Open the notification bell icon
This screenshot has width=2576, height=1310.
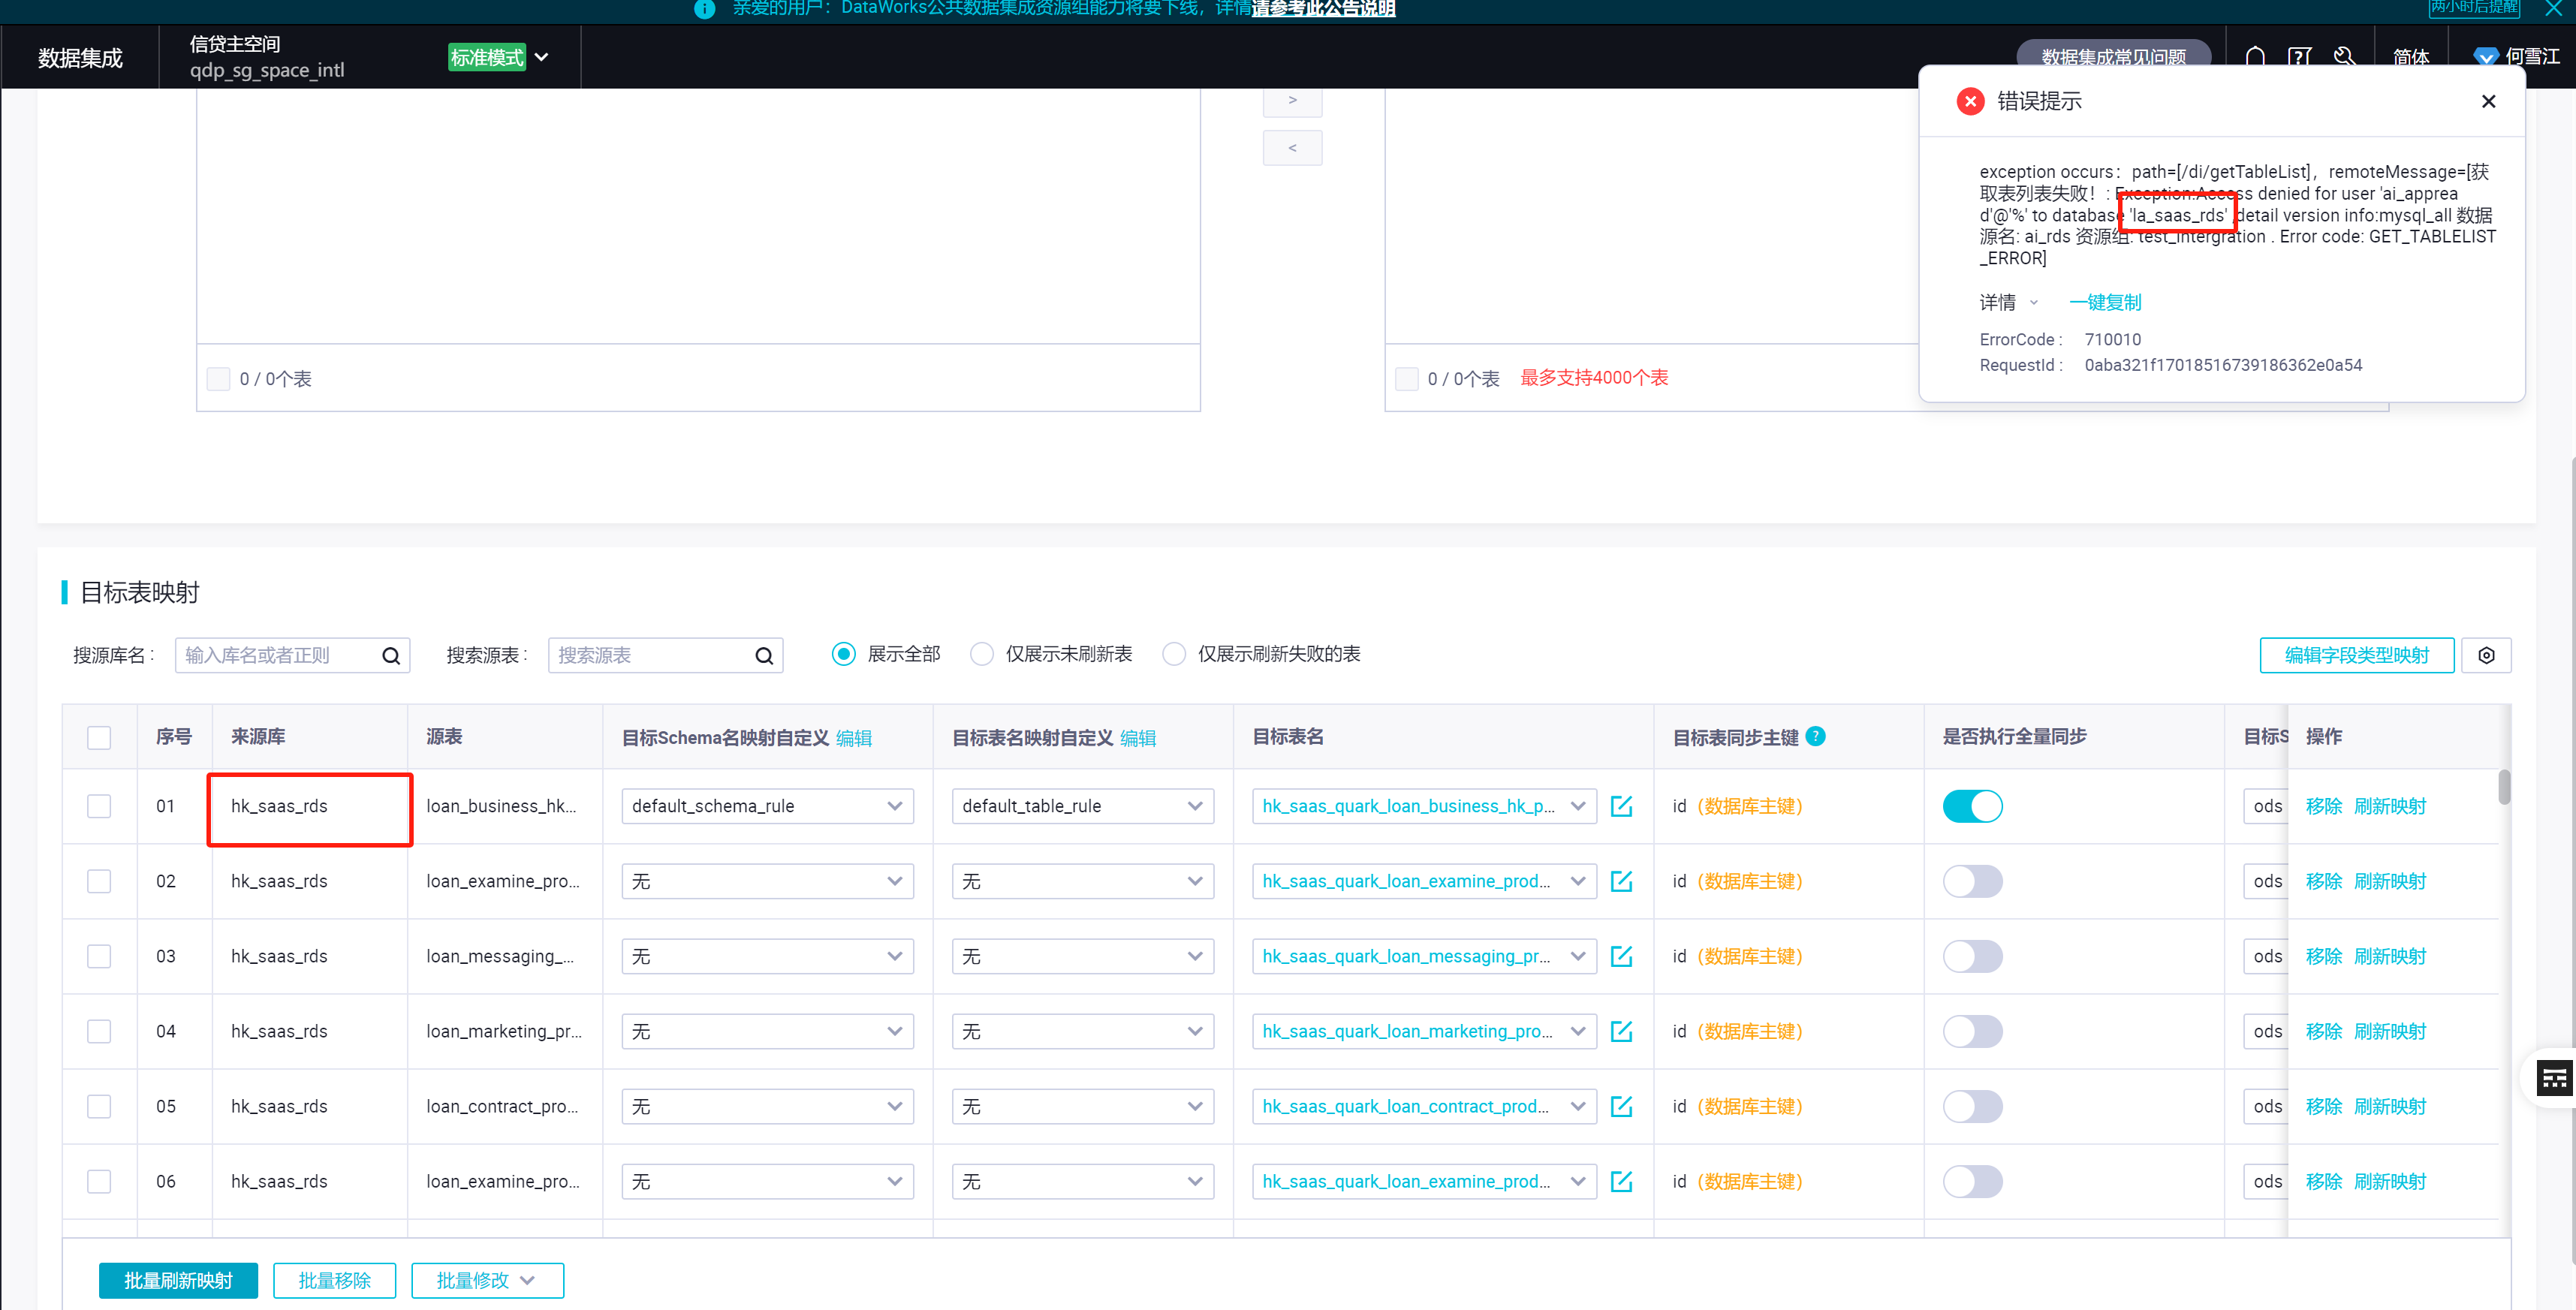pos(2255,57)
